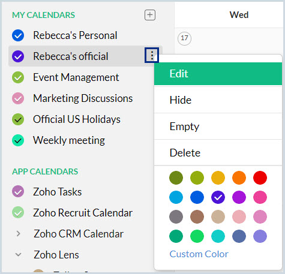Pick the red color swatch
The width and height of the screenshot is (285, 274).
pos(260,177)
